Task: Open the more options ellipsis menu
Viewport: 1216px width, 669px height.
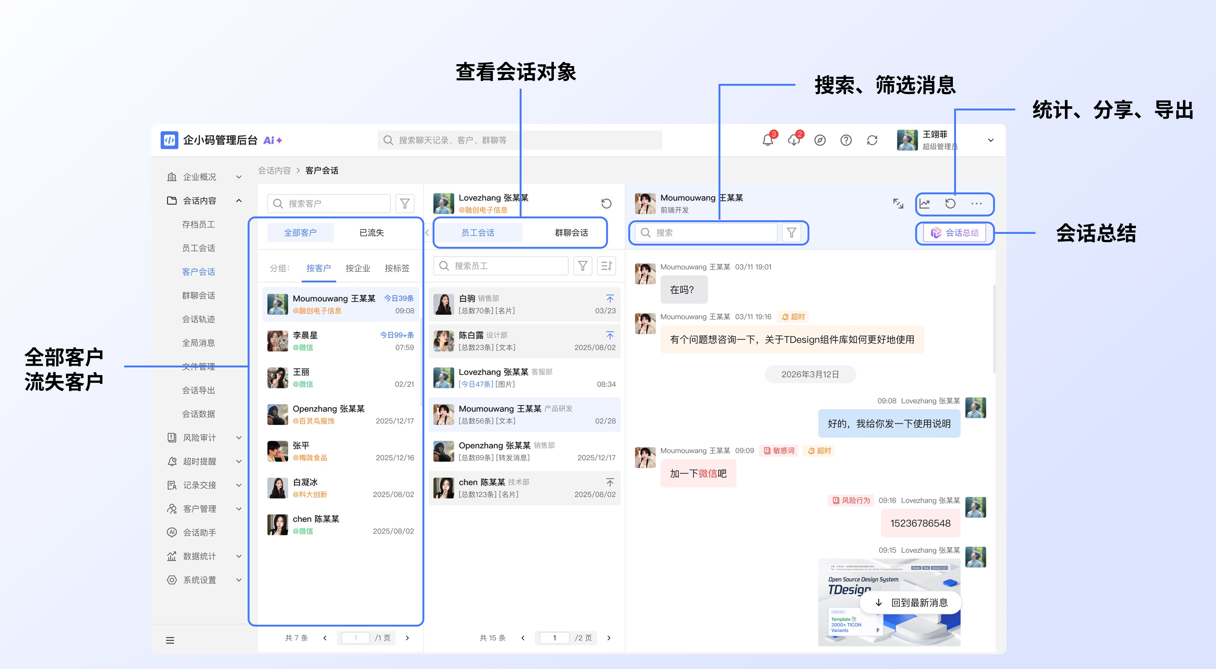Action: (976, 203)
